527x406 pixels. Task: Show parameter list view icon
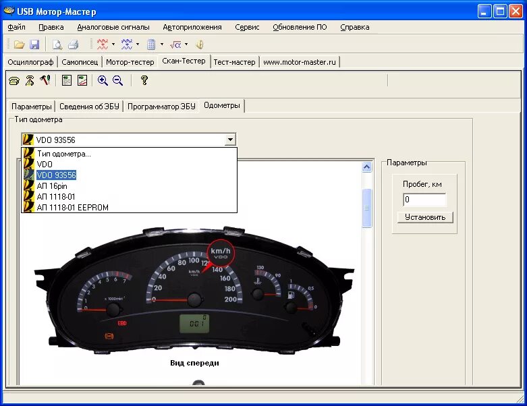pyautogui.click(x=67, y=80)
